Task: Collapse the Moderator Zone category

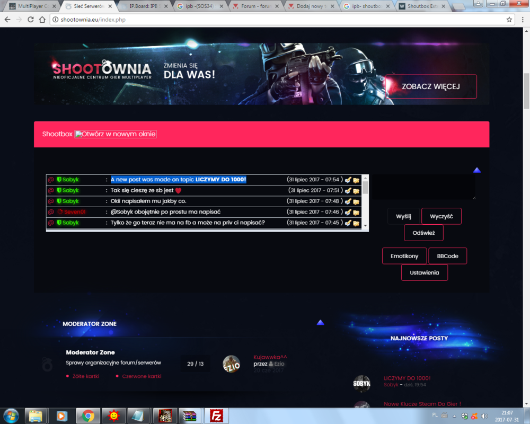Action: [x=320, y=322]
